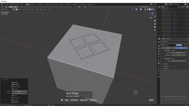The height and width of the screenshot is (106, 189).
Task: Click the Inset: 0.050 label
Action: (x=74, y=100)
